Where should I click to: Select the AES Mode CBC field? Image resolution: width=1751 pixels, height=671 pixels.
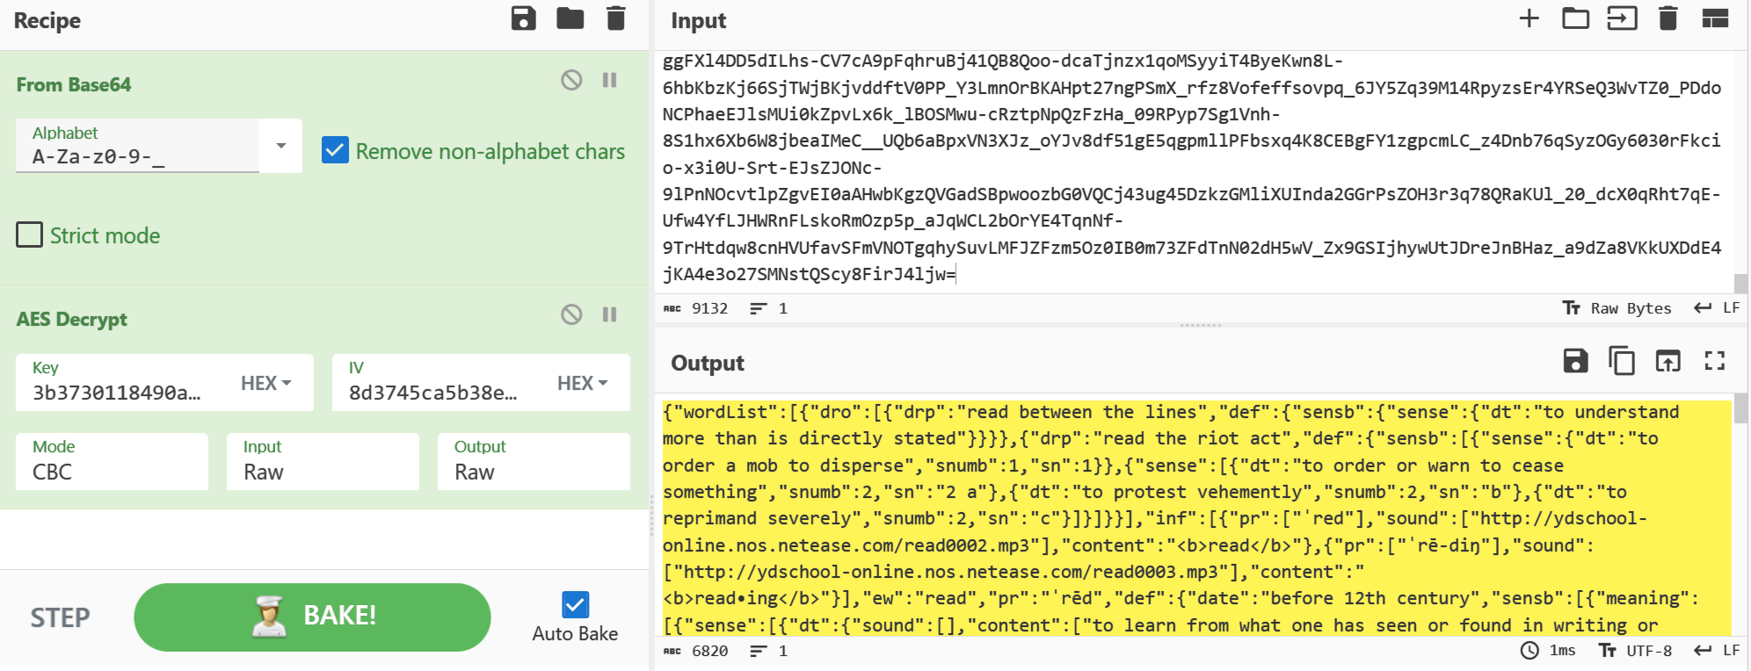point(112,463)
